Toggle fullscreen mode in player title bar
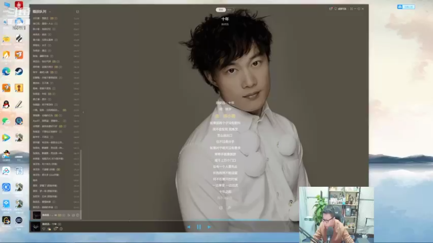 (x=351, y=9)
